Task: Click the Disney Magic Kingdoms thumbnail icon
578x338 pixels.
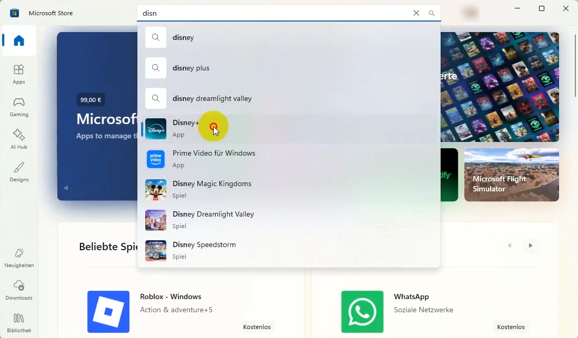Action: pyautogui.click(x=156, y=190)
